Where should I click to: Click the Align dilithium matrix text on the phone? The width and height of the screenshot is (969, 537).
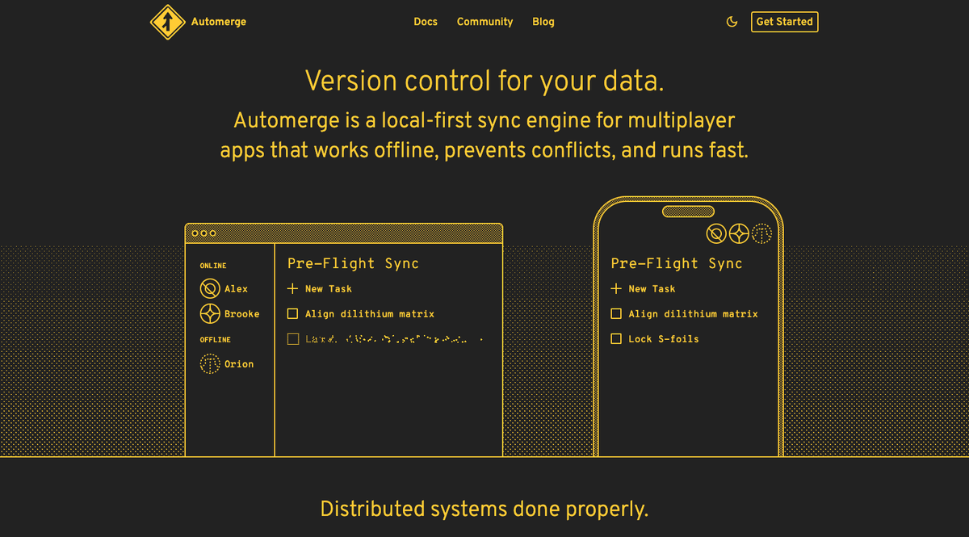pyautogui.click(x=694, y=314)
